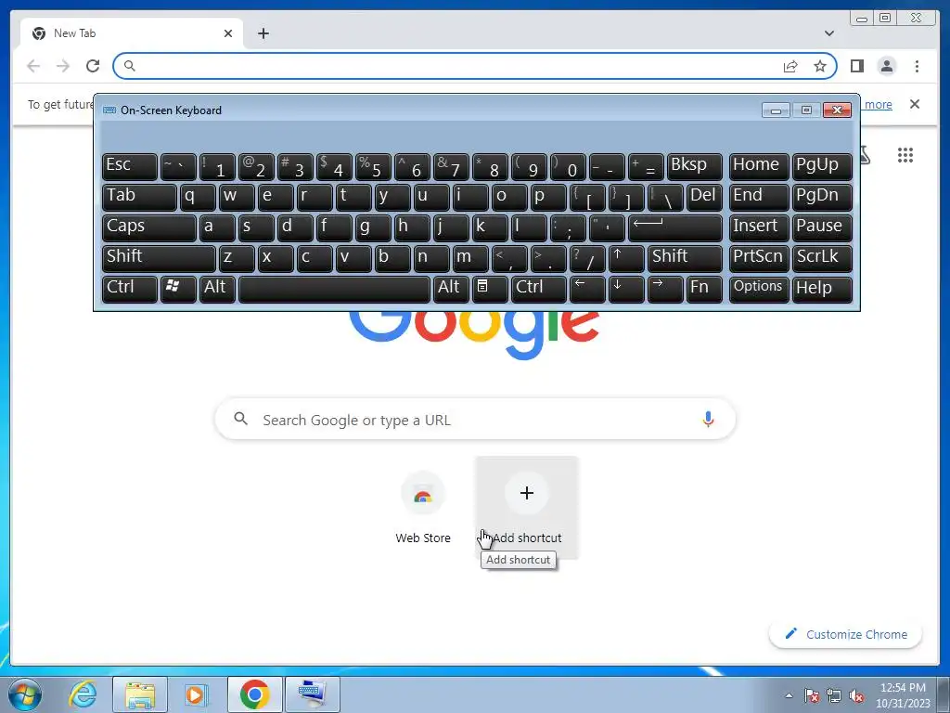Minimize the On-Screen Keyboard window
Screen dimensions: 950x713
[x=777, y=110]
